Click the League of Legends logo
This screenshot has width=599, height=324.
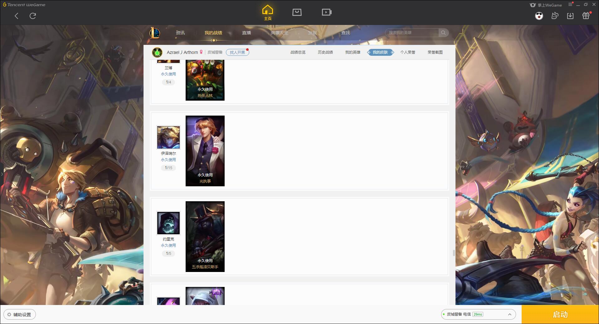(x=155, y=33)
